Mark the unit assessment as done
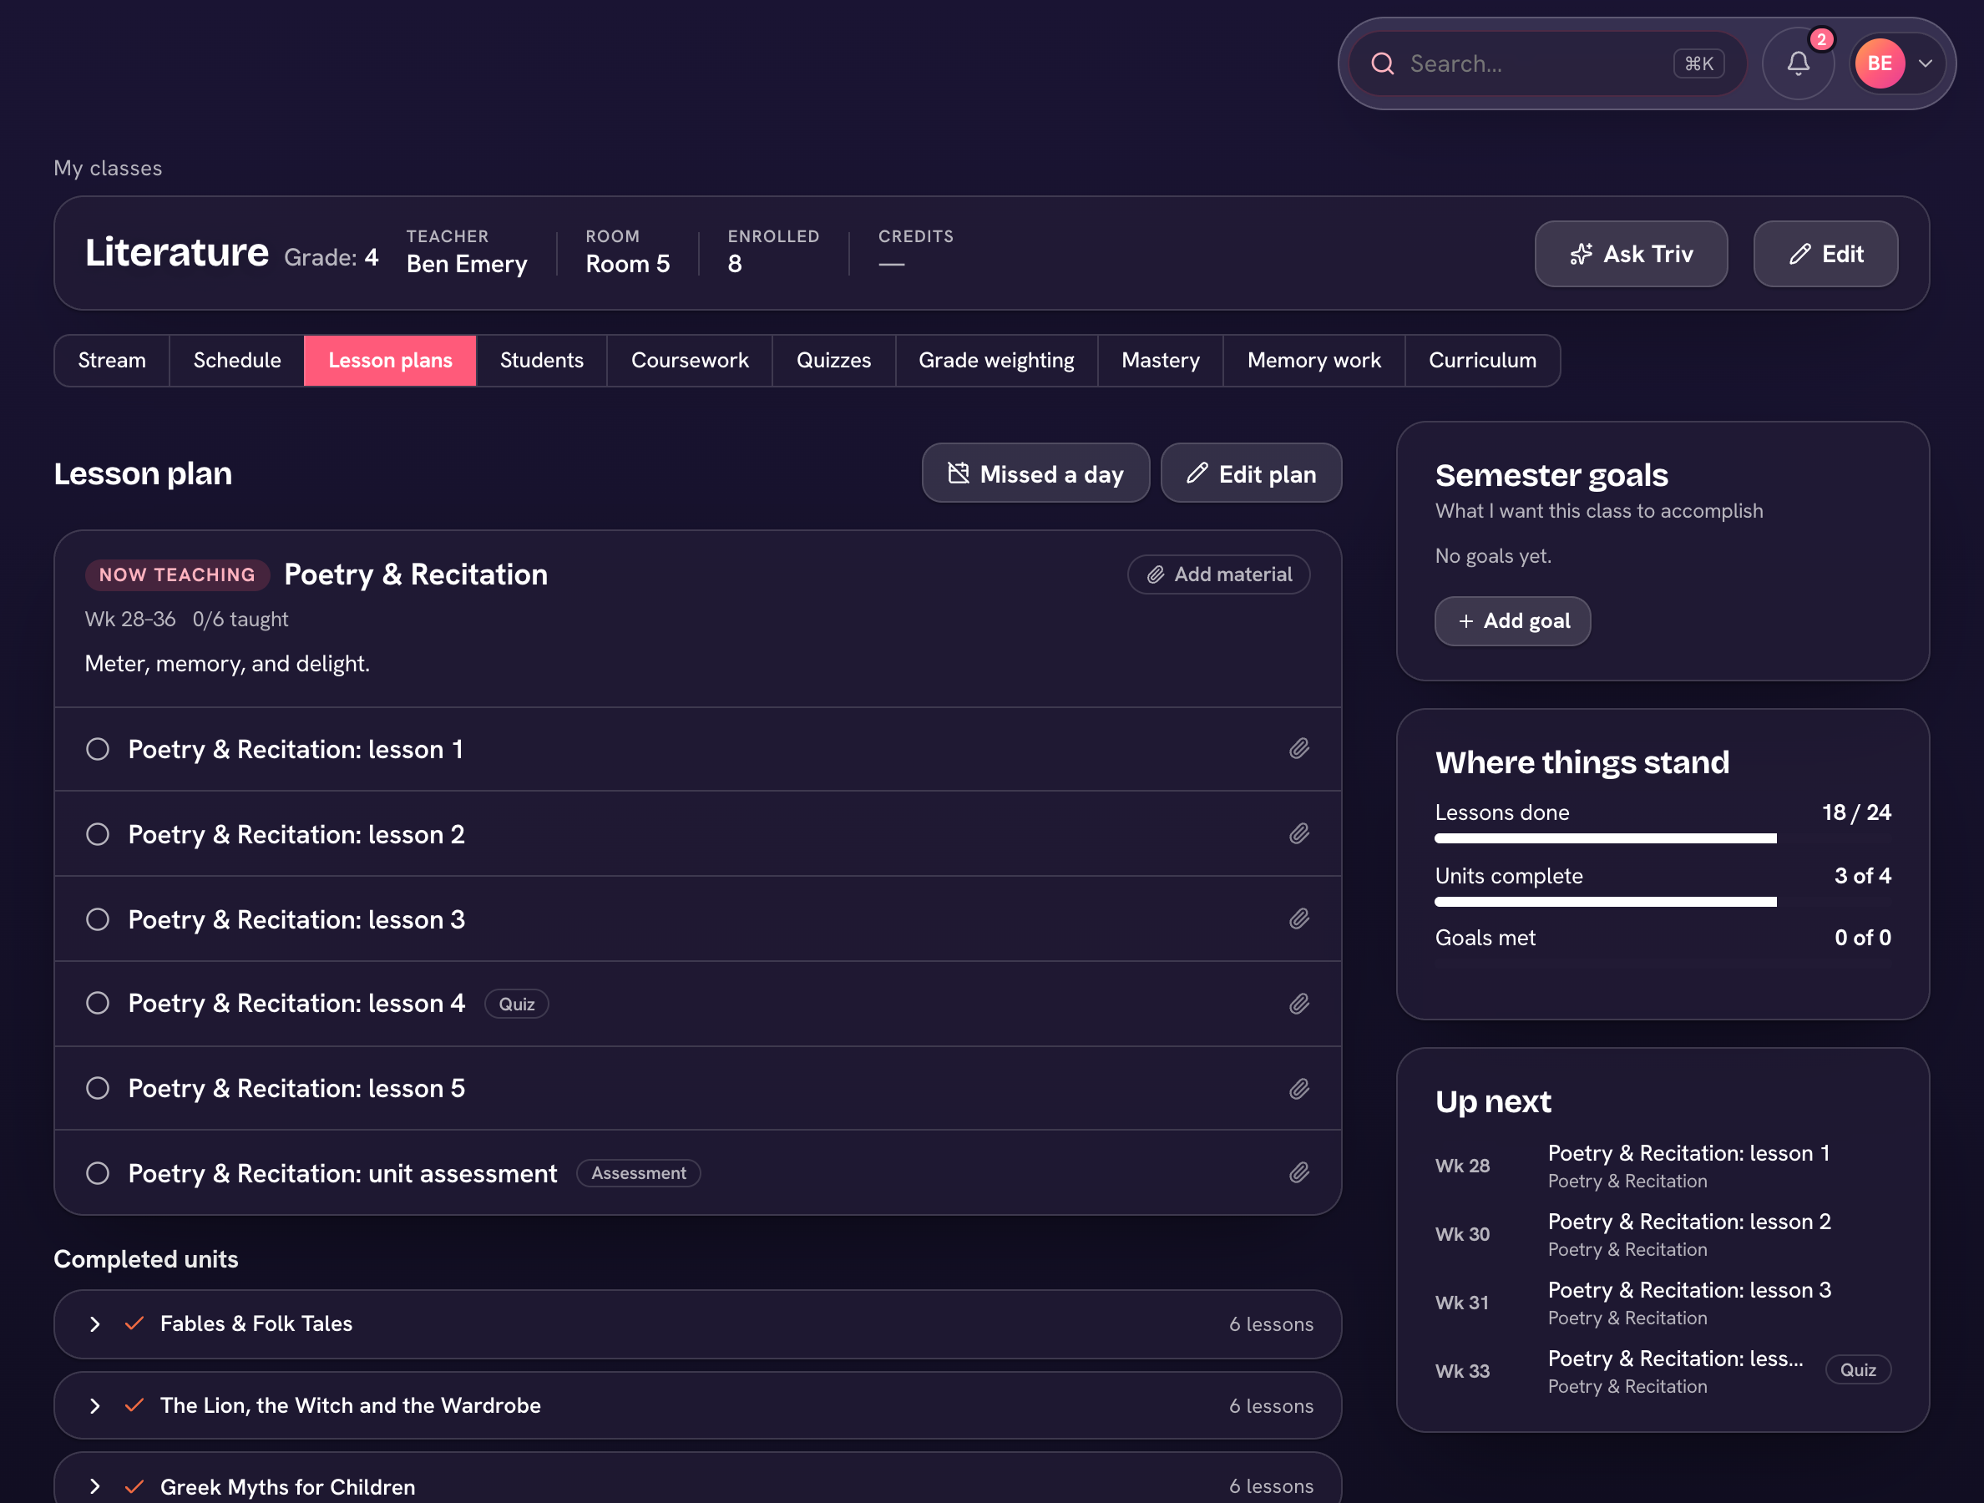This screenshot has height=1503, width=1984. coord(98,1173)
